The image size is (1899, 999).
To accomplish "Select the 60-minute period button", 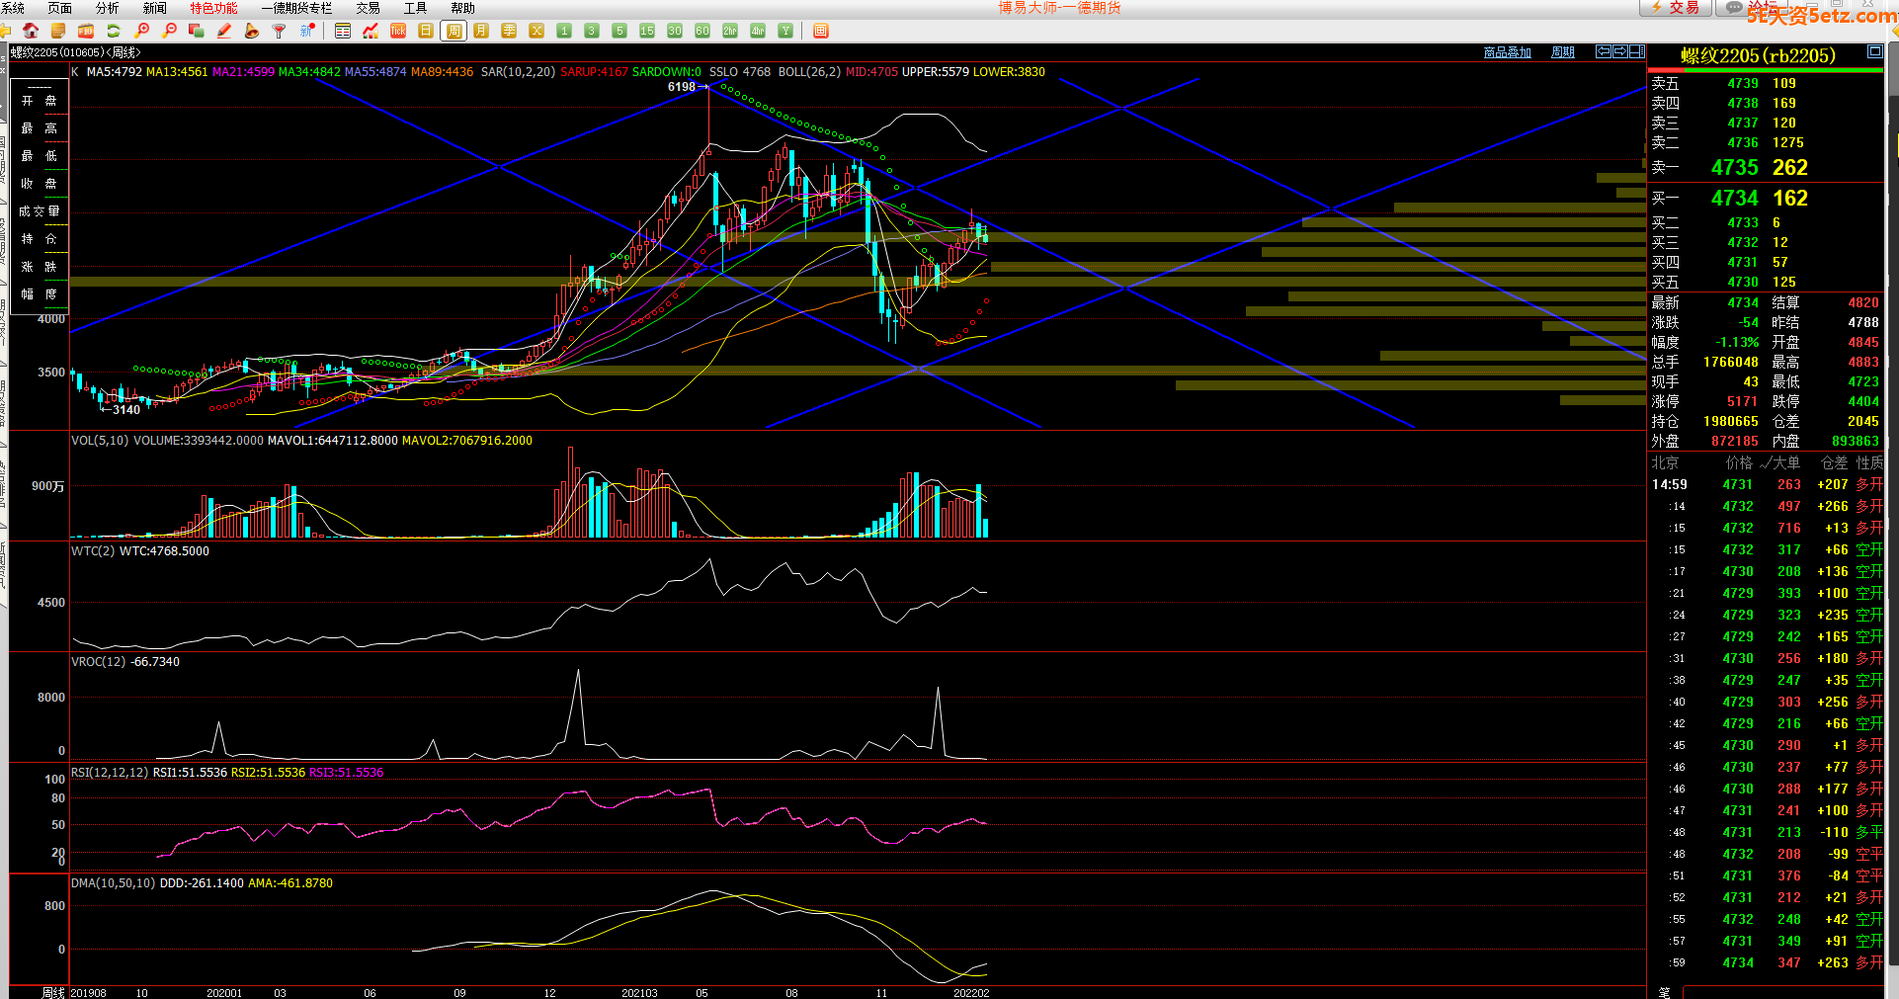I will 702,32.
